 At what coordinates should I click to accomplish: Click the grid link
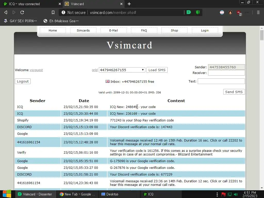point(95,70)
